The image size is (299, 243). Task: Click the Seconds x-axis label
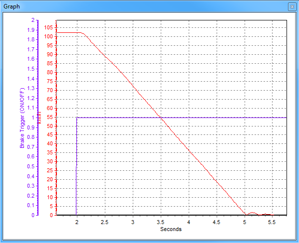pyautogui.click(x=171, y=229)
